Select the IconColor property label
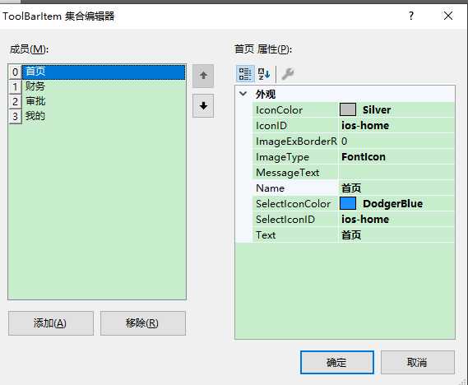This screenshot has width=468, height=385. pos(279,110)
